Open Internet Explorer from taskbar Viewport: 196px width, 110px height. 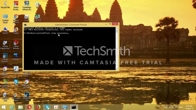[12, 107]
